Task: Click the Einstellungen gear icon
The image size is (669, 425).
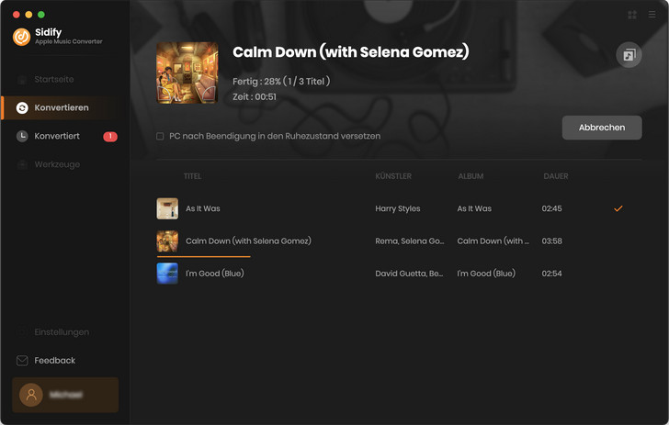Action: point(22,332)
